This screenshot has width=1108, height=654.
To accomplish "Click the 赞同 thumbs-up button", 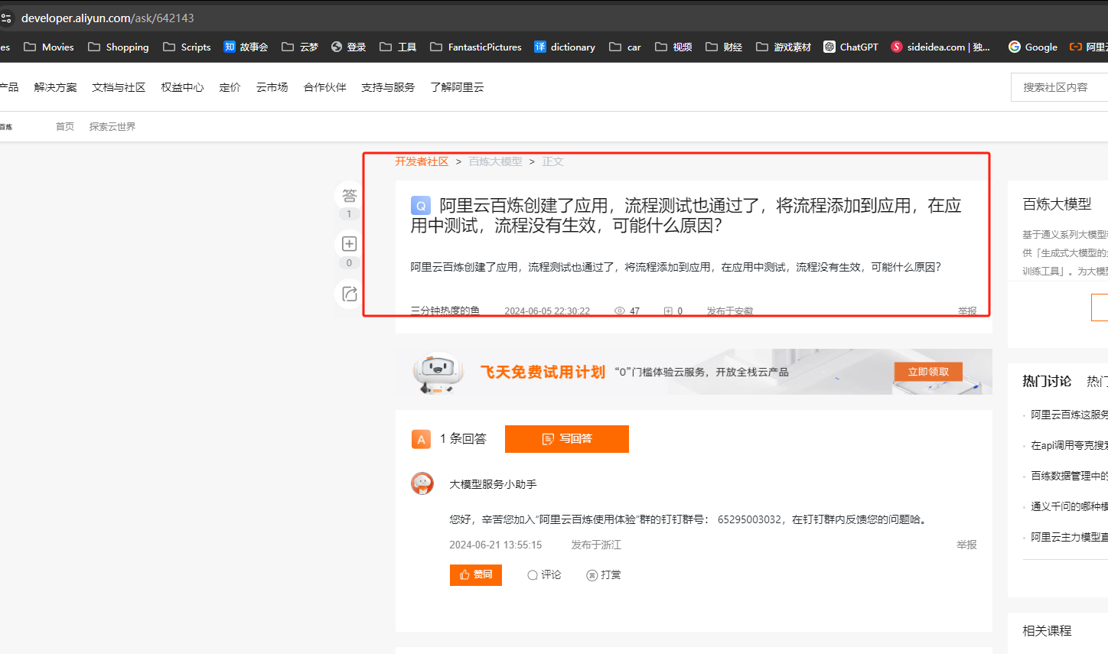I will 476,574.
